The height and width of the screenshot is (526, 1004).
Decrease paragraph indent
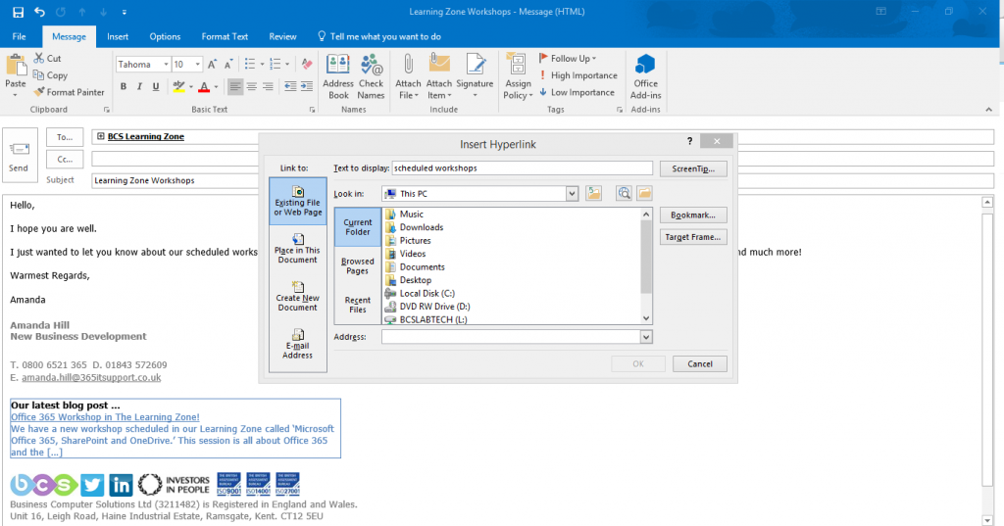290,86
